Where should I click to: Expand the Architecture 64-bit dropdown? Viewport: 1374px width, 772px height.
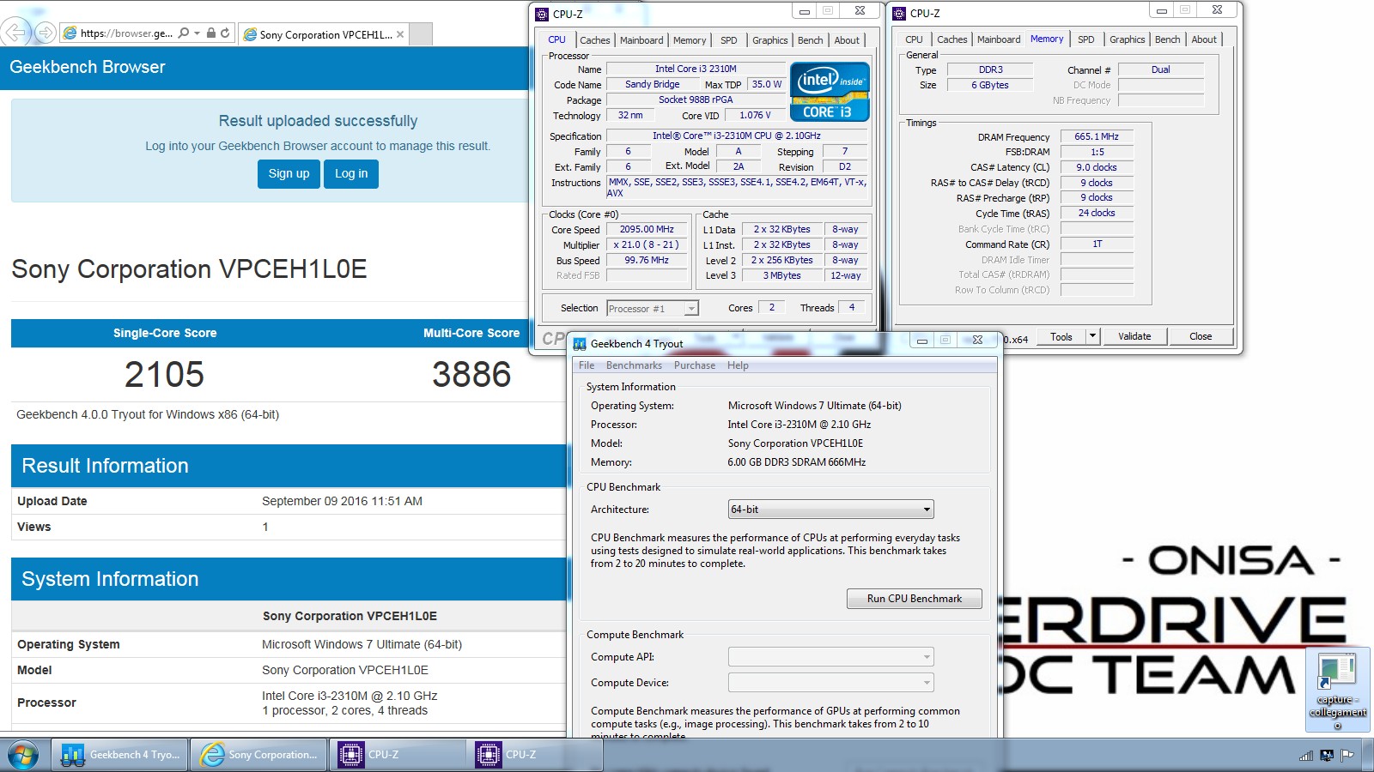click(x=830, y=510)
